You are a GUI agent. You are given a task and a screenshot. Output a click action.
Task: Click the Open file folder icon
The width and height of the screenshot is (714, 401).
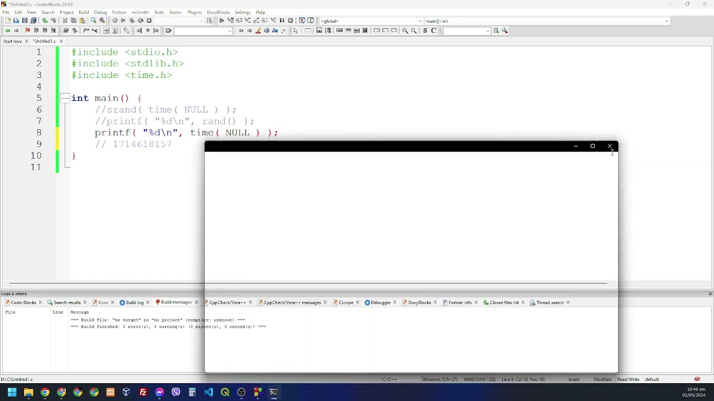(x=16, y=21)
